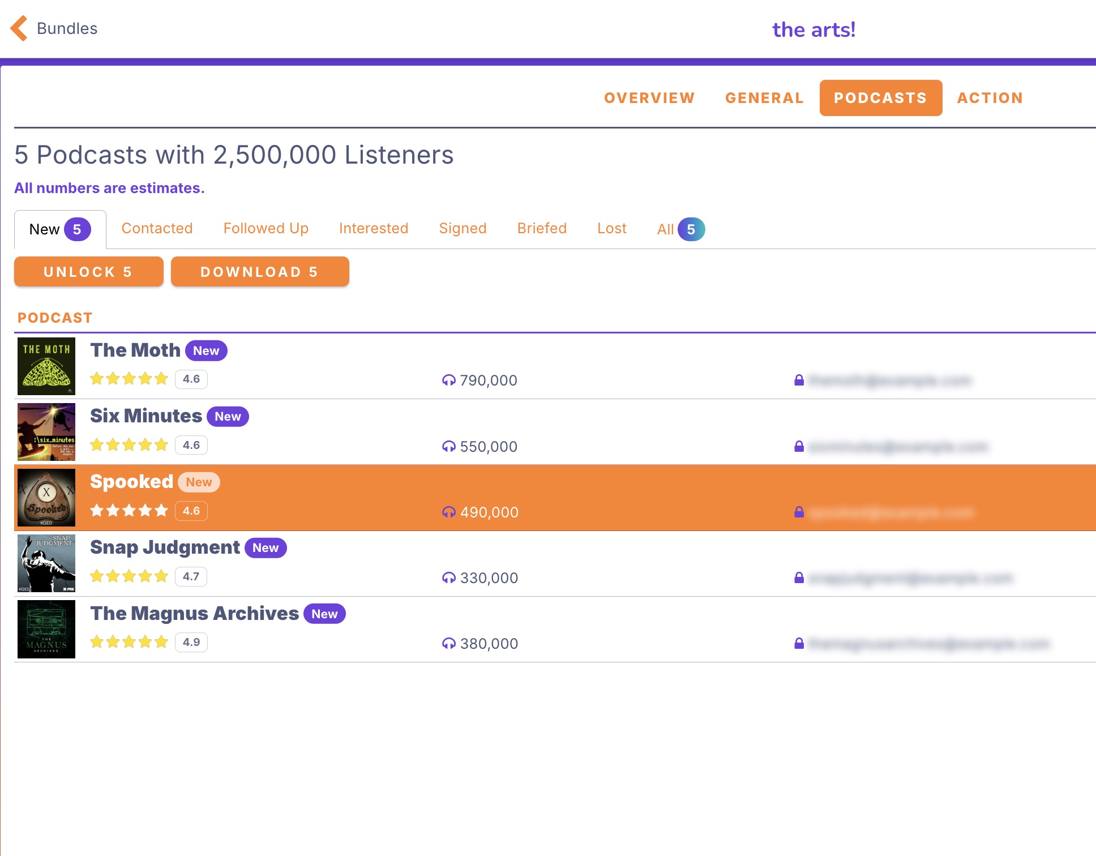Image resolution: width=1096 pixels, height=856 pixels.
Task: Open Snap Judgment cover artwork
Action: coord(46,563)
